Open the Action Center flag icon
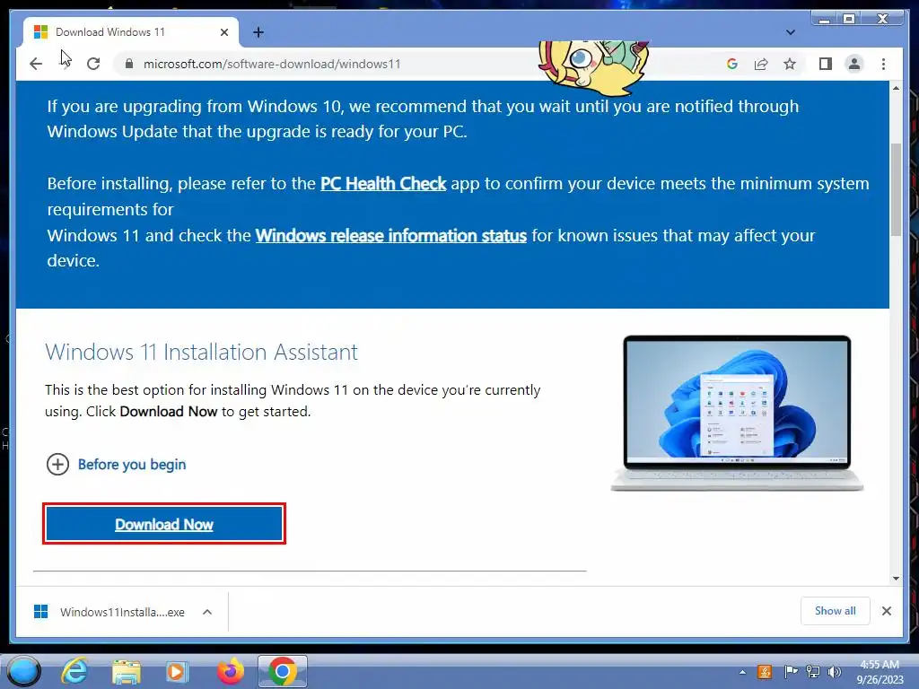This screenshot has height=689, width=919. tap(790, 672)
